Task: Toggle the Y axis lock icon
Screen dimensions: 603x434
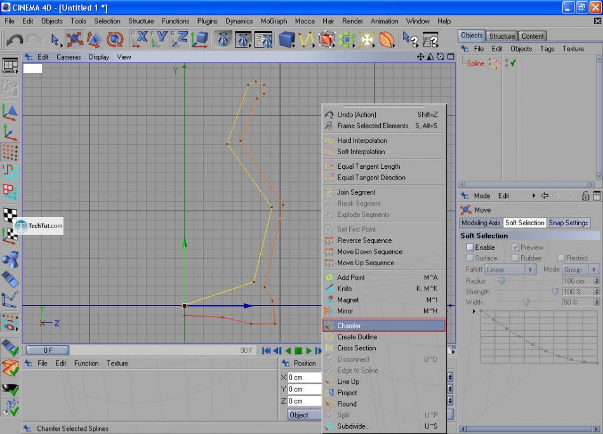Action: (x=159, y=39)
